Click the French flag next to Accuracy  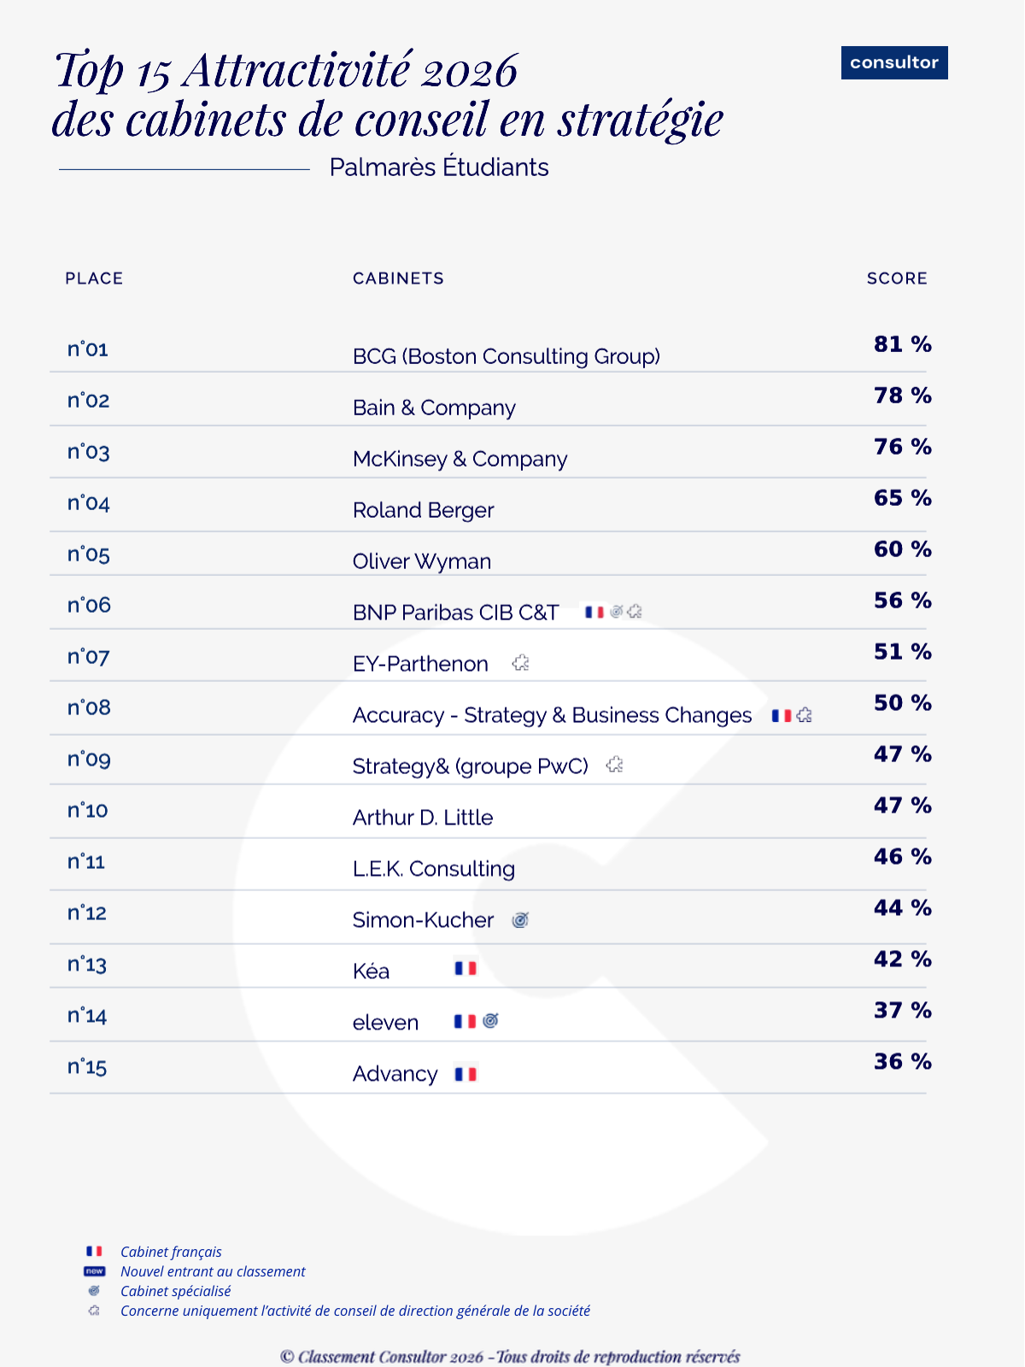coord(782,715)
